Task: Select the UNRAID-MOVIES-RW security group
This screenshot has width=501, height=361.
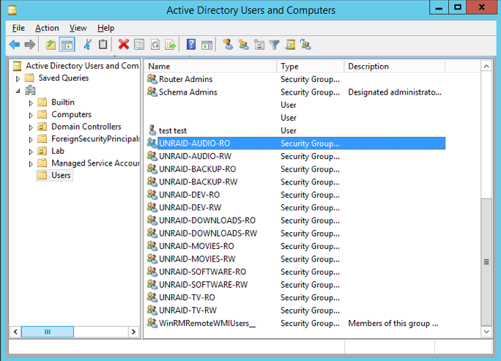Action: (197, 258)
